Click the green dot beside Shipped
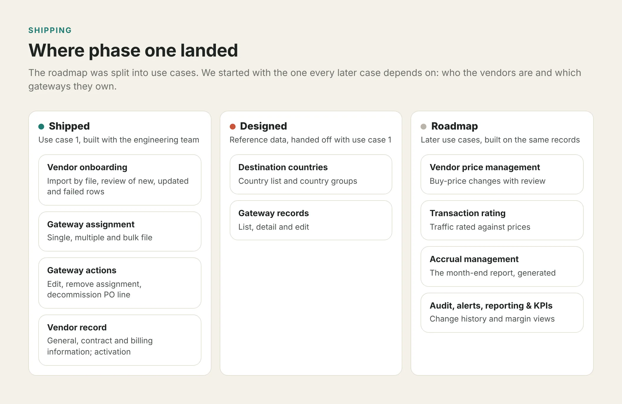Viewport: 622px width, 404px height. (41, 127)
